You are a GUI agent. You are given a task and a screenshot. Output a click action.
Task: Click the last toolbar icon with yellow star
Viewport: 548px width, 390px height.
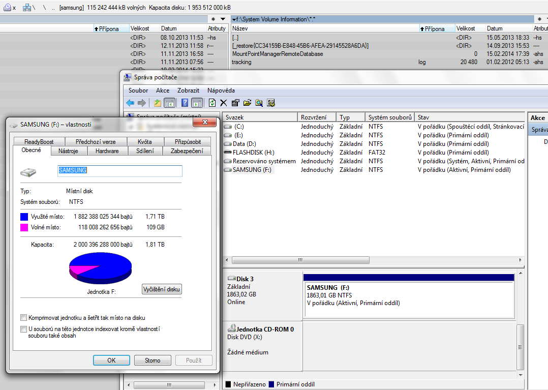click(271, 103)
